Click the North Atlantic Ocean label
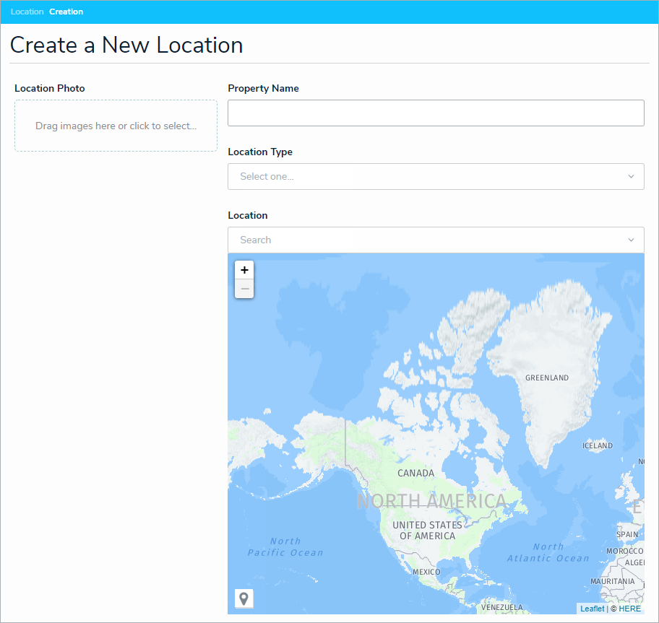Viewport: 659px width, 623px height. coord(548,552)
